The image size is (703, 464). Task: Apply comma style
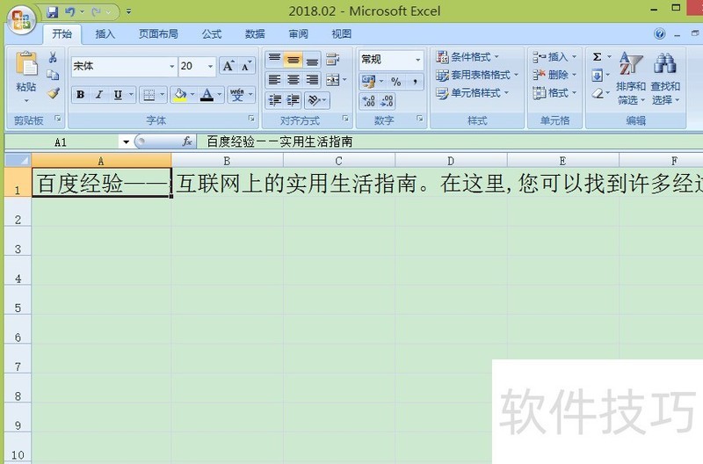pyautogui.click(x=415, y=82)
